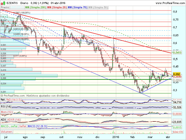Select the Precio indicator label
This screenshot has height=140, width=186.
(x=5, y=7)
